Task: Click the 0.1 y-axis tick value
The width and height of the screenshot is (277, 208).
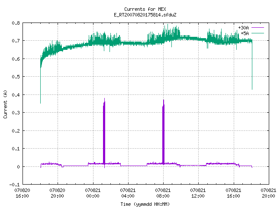Action: [x=16, y=149]
